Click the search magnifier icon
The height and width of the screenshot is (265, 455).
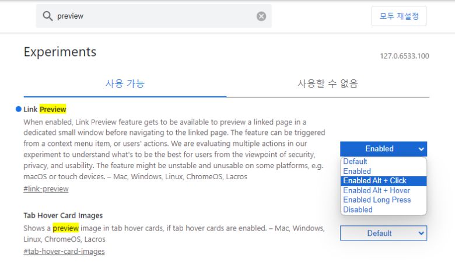click(47, 16)
